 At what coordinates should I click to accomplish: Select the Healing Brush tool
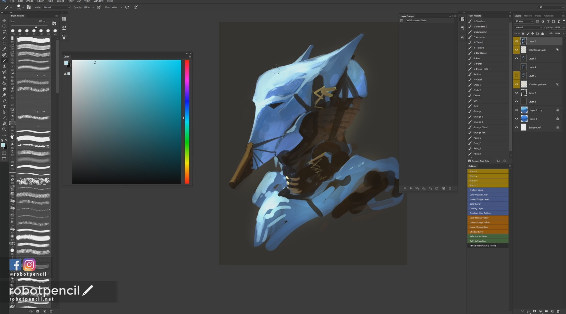4,55
